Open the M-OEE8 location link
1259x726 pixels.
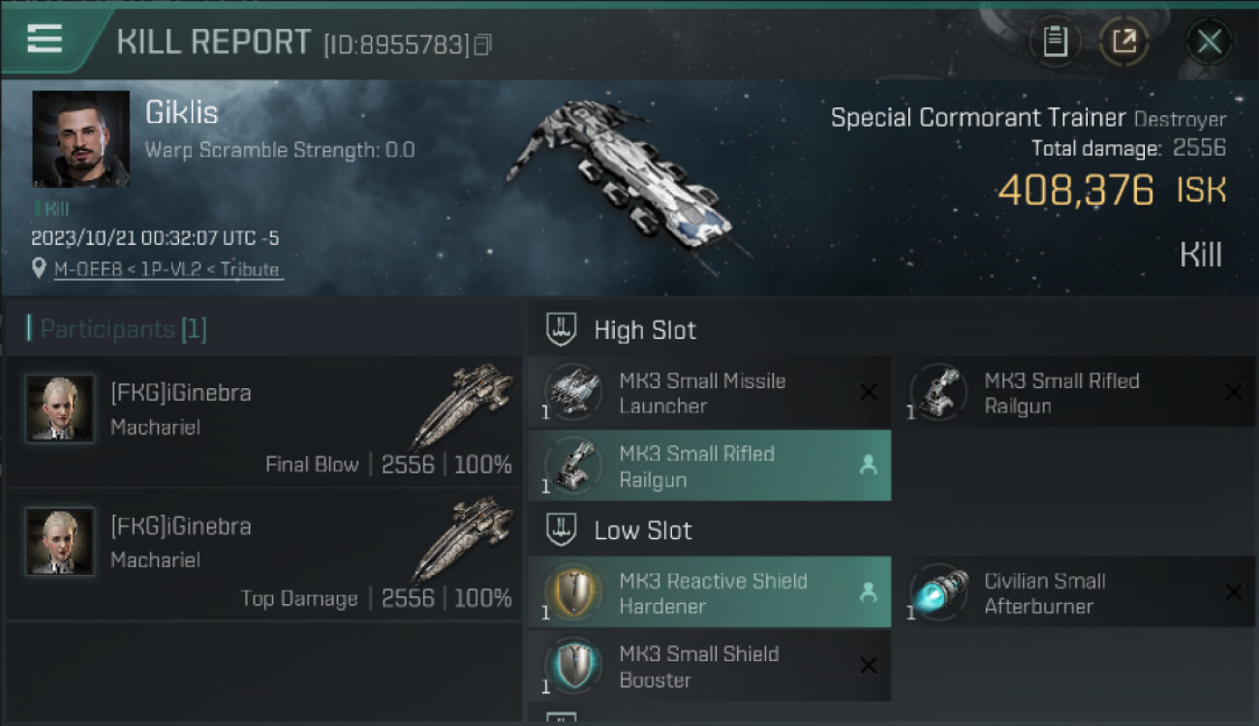[167, 270]
